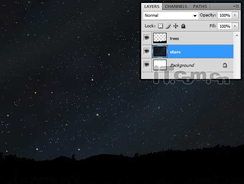Toggle visibility of the stars layer
The image size is (244, 184).
coord(146,51)
